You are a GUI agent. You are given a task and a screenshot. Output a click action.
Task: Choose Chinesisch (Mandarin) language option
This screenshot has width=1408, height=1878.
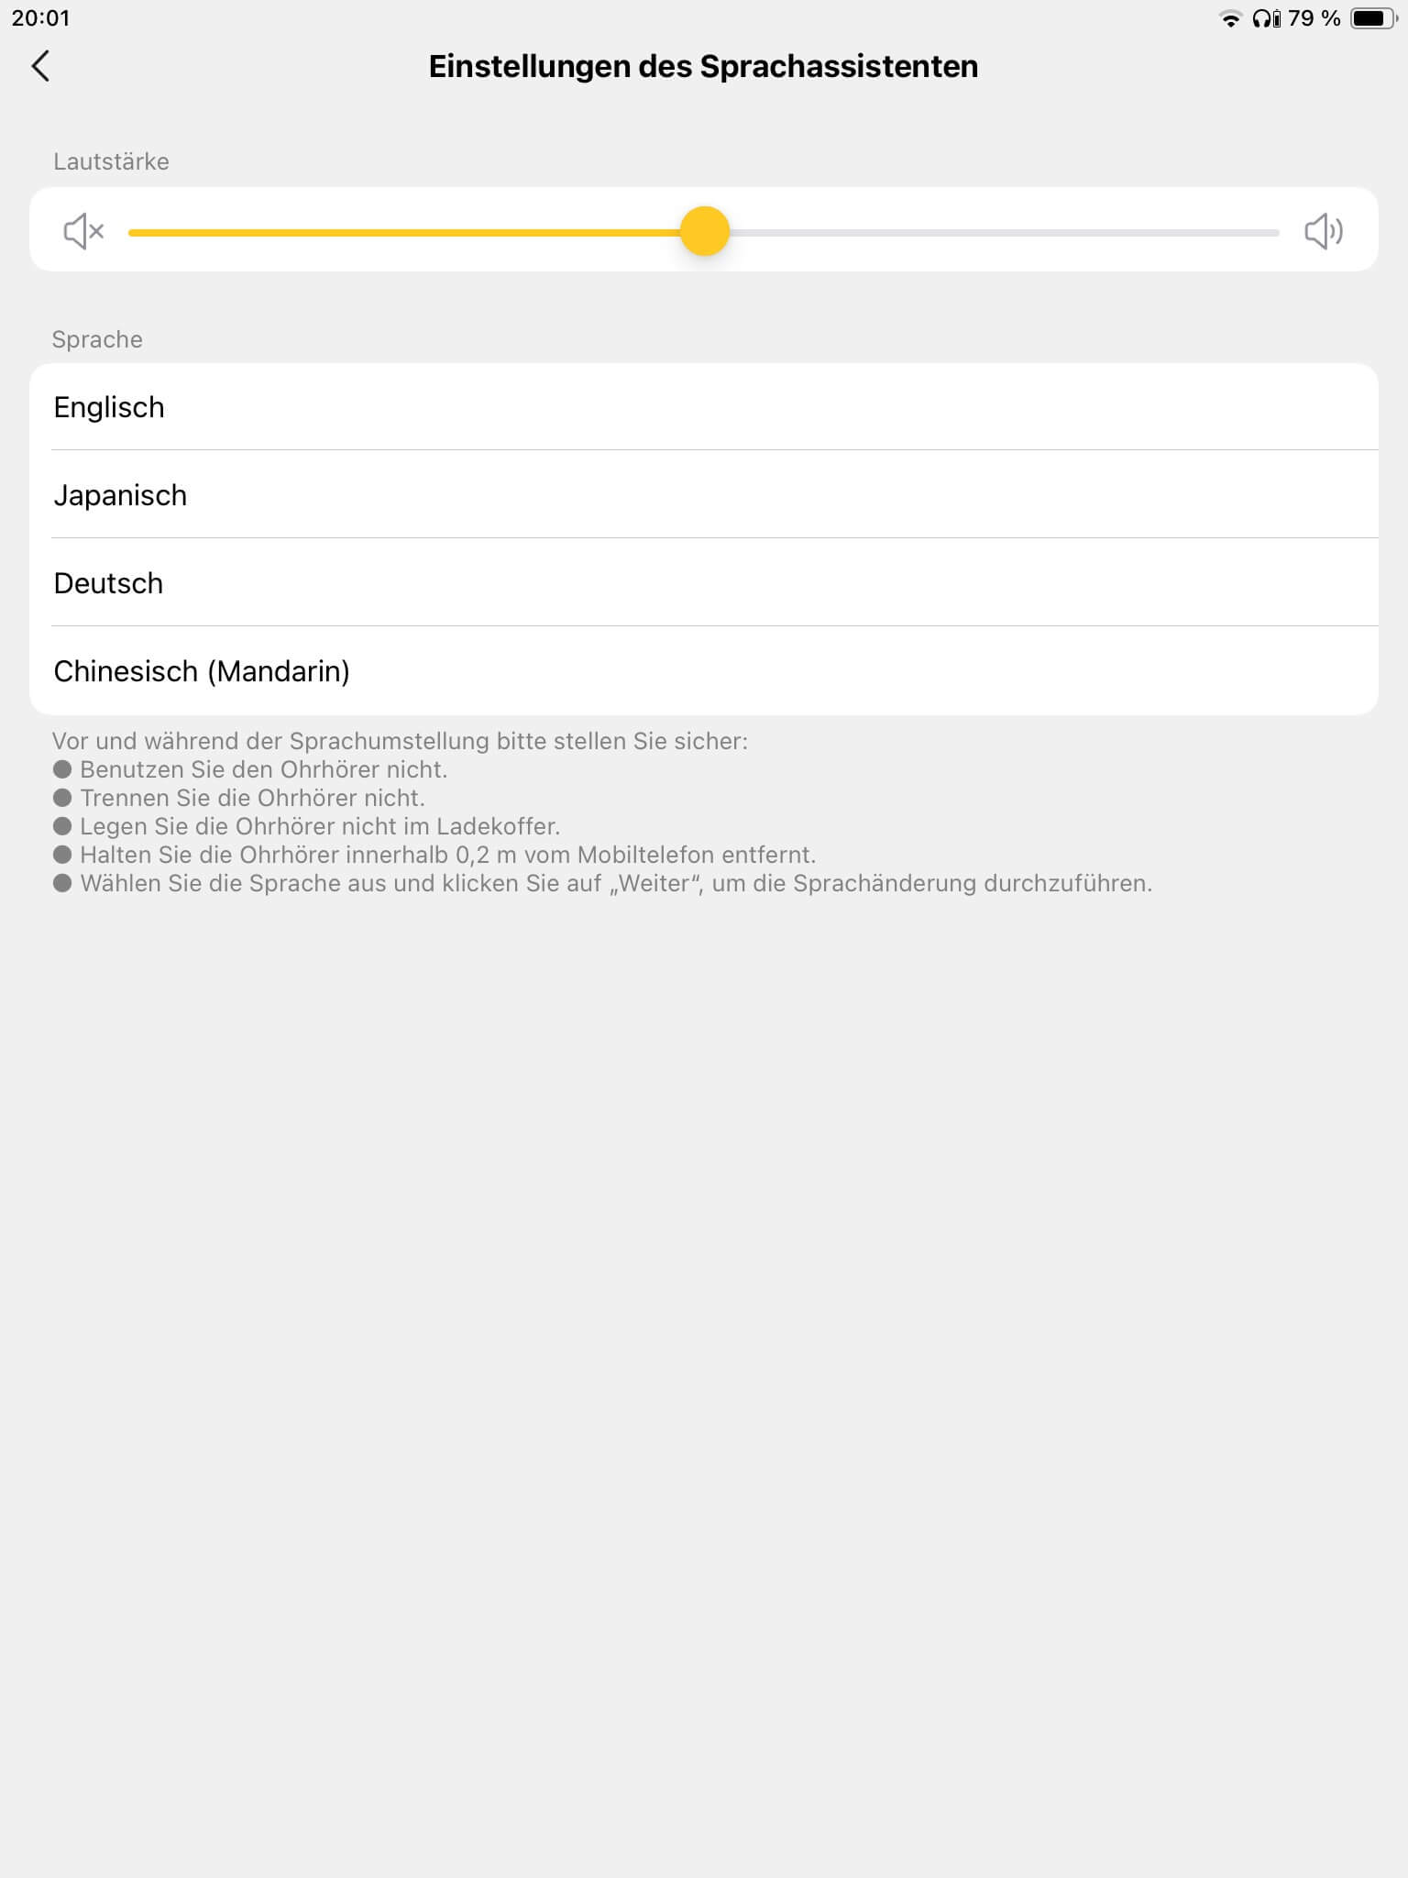point(704,670)
